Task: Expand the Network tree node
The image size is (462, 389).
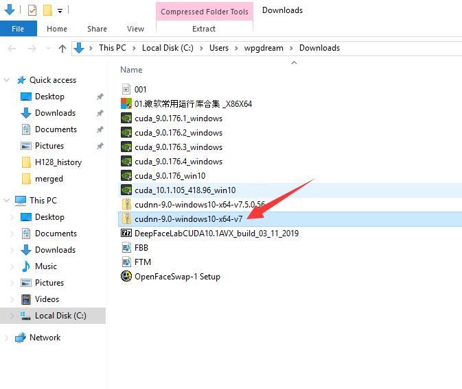Action: coord(8,338)
